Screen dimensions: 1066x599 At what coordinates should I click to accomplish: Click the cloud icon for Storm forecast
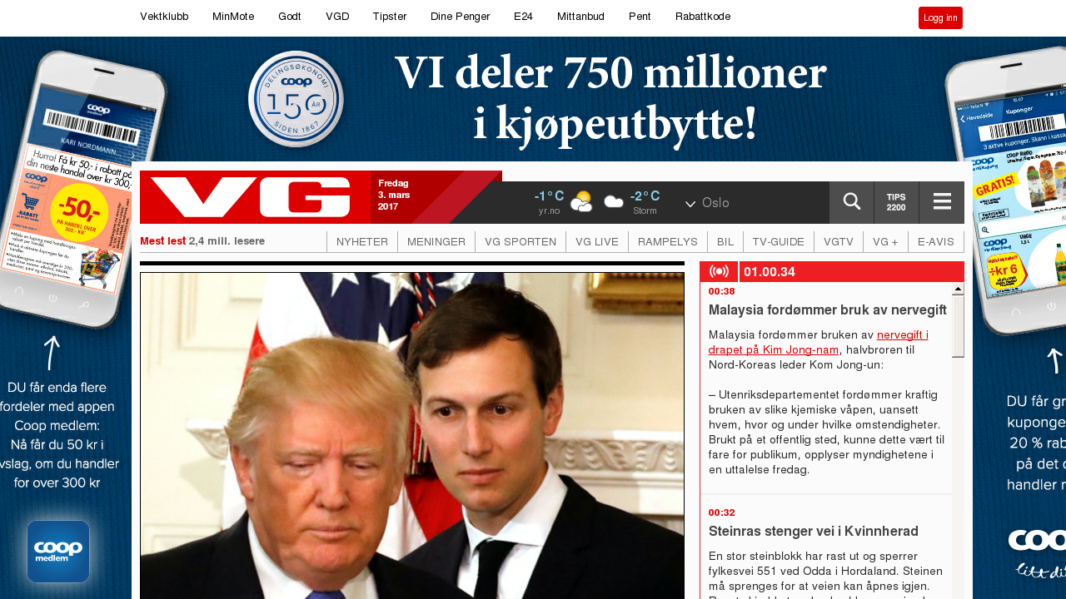[x=614, y=202]
